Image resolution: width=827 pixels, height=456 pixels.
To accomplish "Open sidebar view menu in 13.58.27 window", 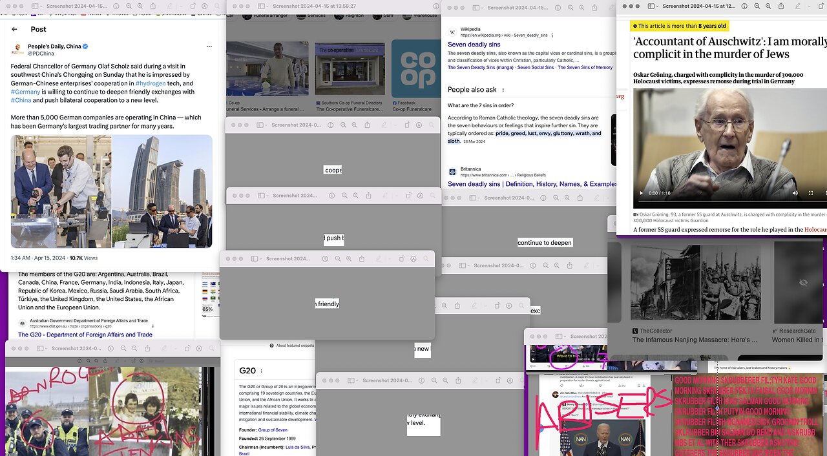I will click(267, 6).
